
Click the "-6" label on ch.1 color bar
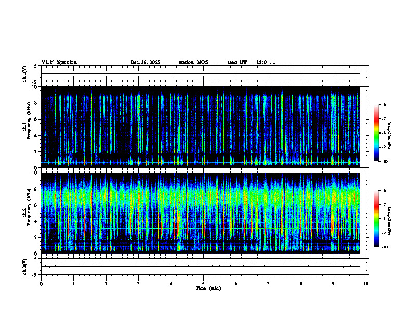tap(384, 104)
